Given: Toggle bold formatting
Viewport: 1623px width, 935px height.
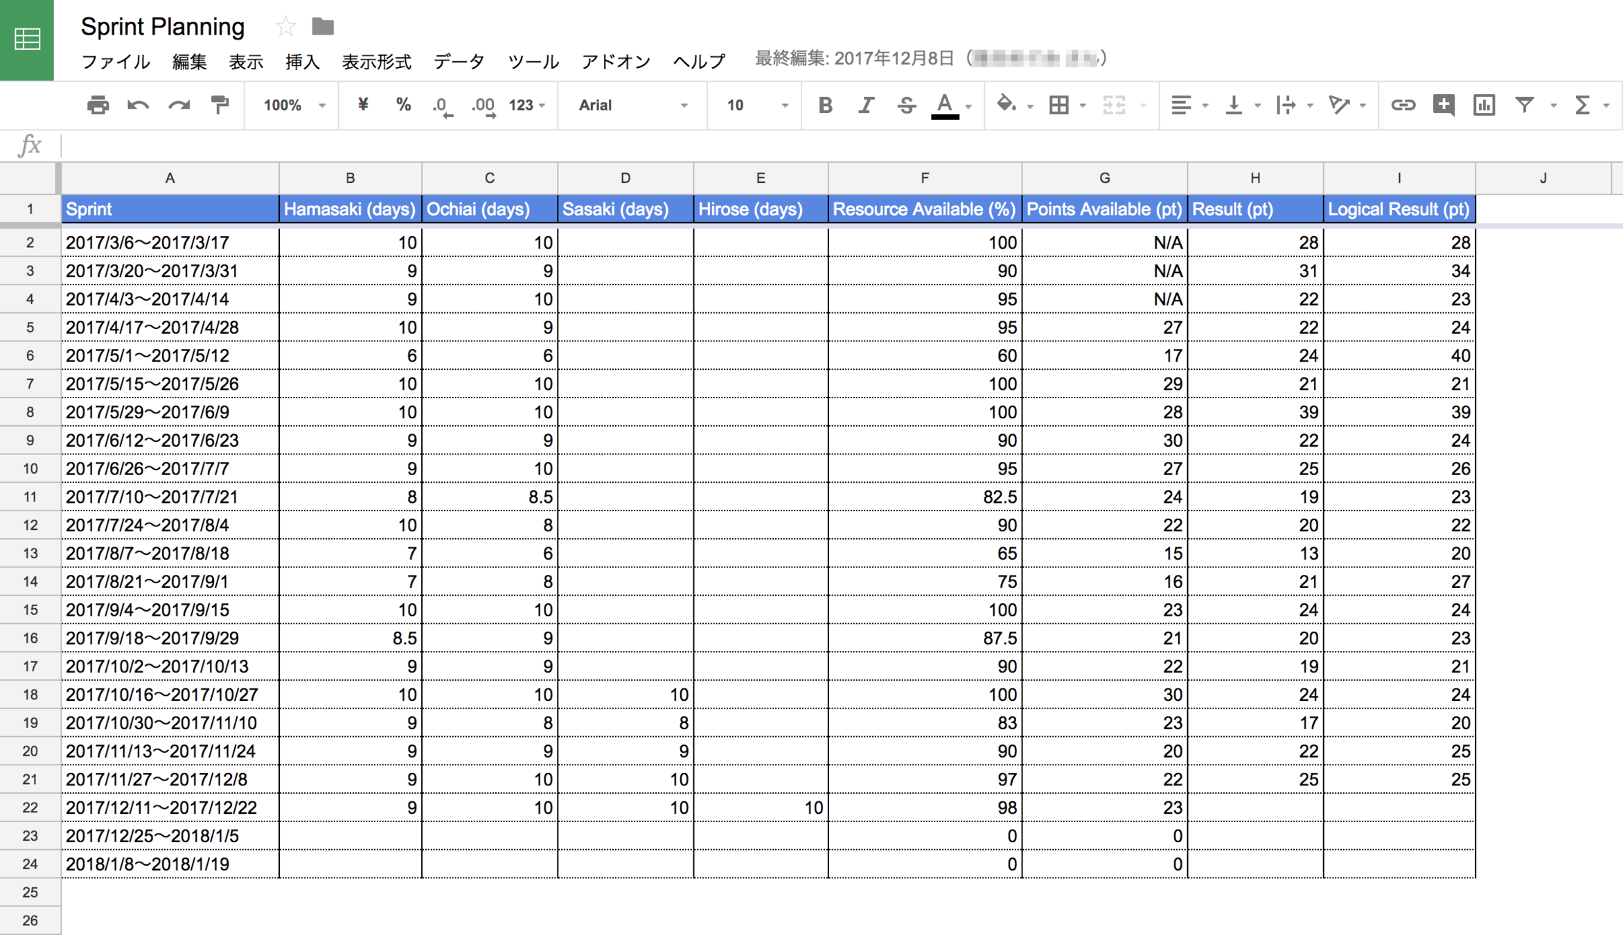Looking at the screenshot, I should click(824, 105).
